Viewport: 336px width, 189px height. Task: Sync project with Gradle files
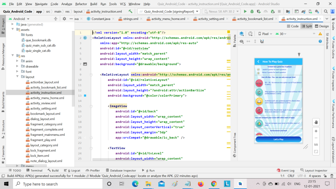[x=303, y=11]
